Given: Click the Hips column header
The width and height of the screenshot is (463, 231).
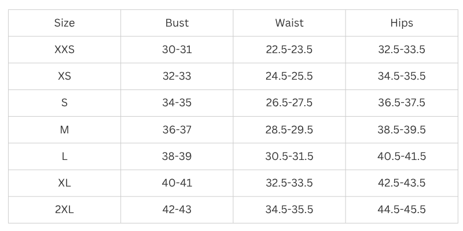Looking at the screenshot, I should click(402, 23).
